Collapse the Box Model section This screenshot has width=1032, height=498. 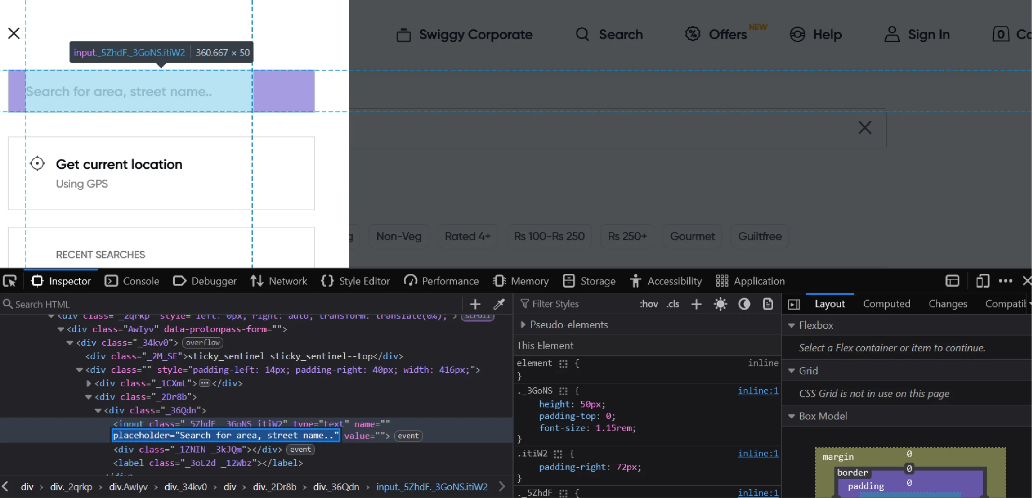pos(792,416)
